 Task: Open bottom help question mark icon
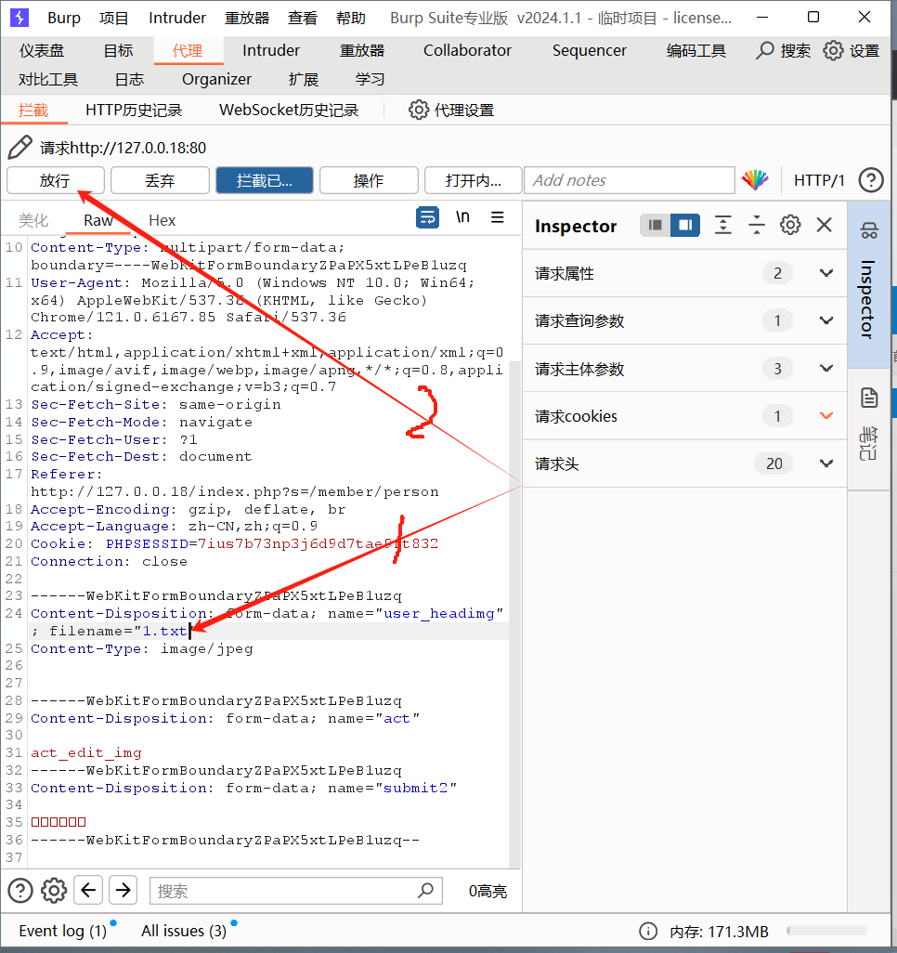tap(20, 891)
